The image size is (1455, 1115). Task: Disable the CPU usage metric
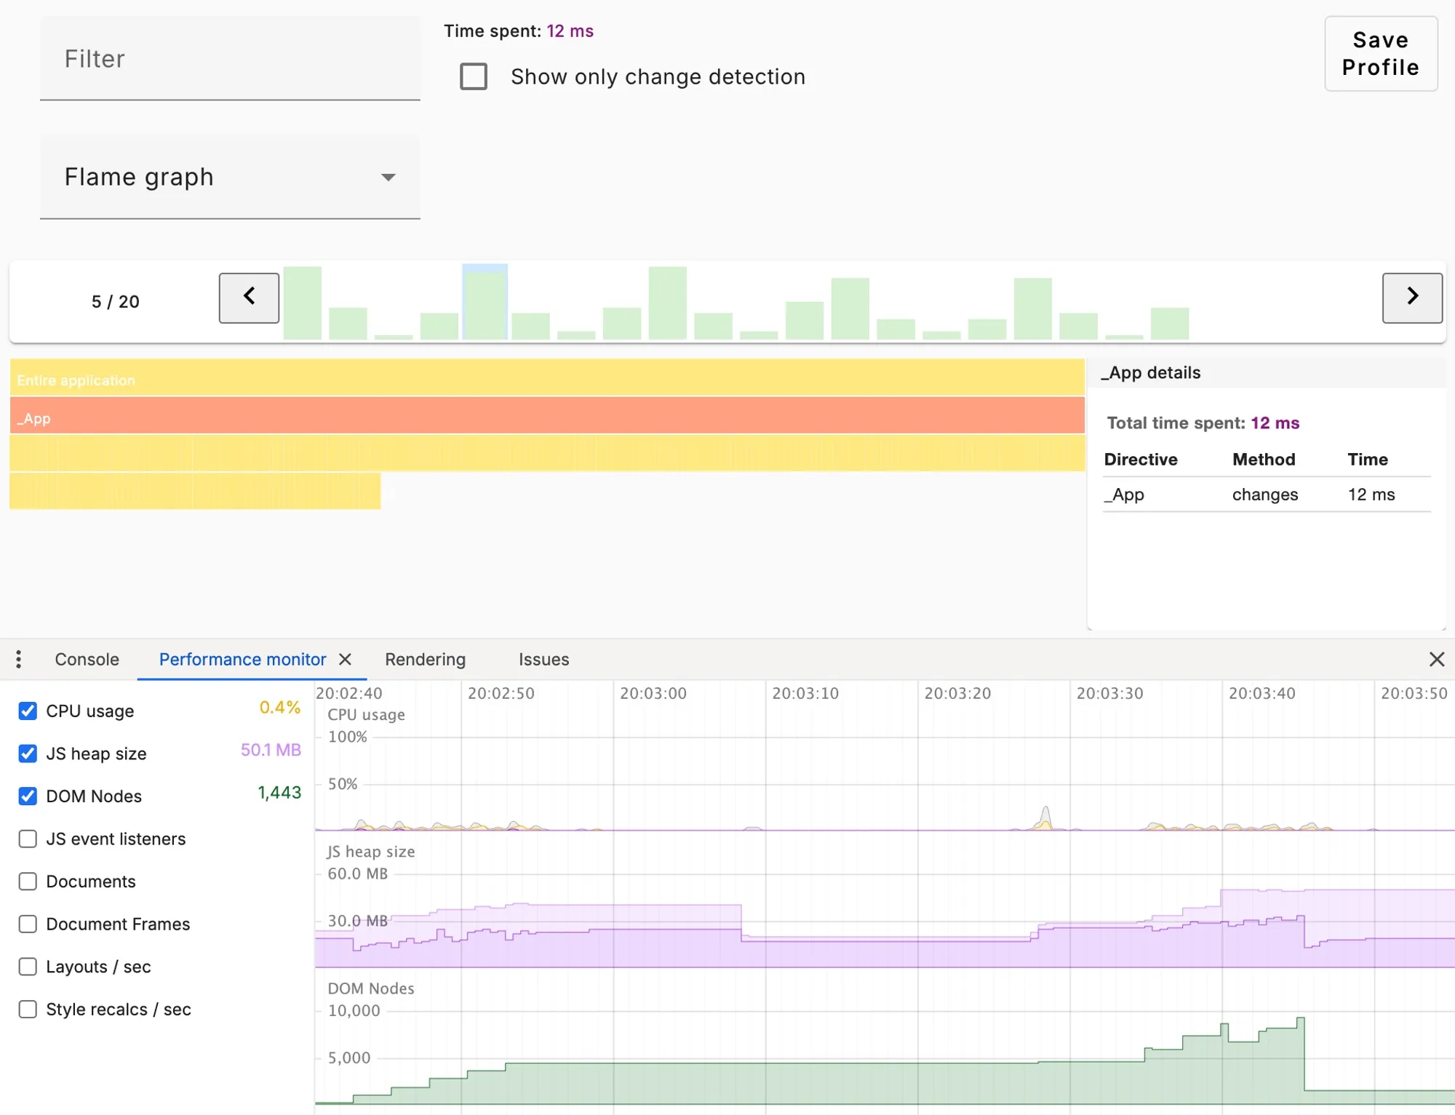click(28, 711)
